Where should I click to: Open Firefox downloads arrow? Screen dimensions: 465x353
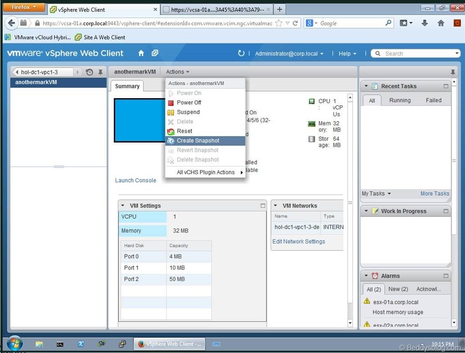pyautogui.click(x=424, y=23)
